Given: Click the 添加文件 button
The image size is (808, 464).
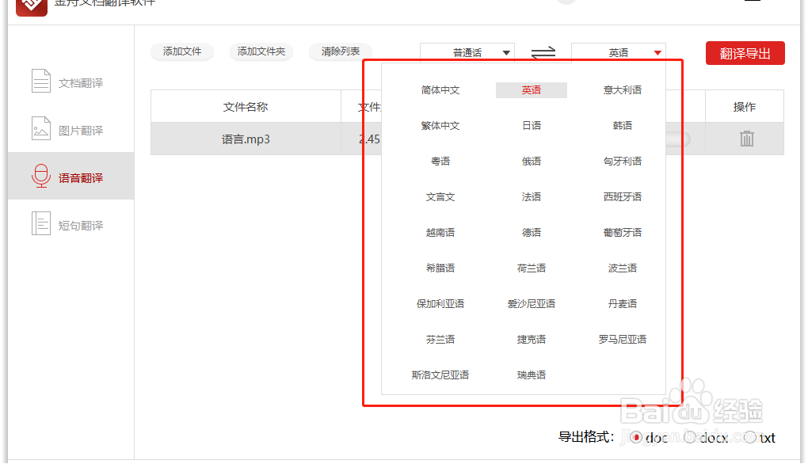Looking at the screenshot, I should [x=181, y=51].
